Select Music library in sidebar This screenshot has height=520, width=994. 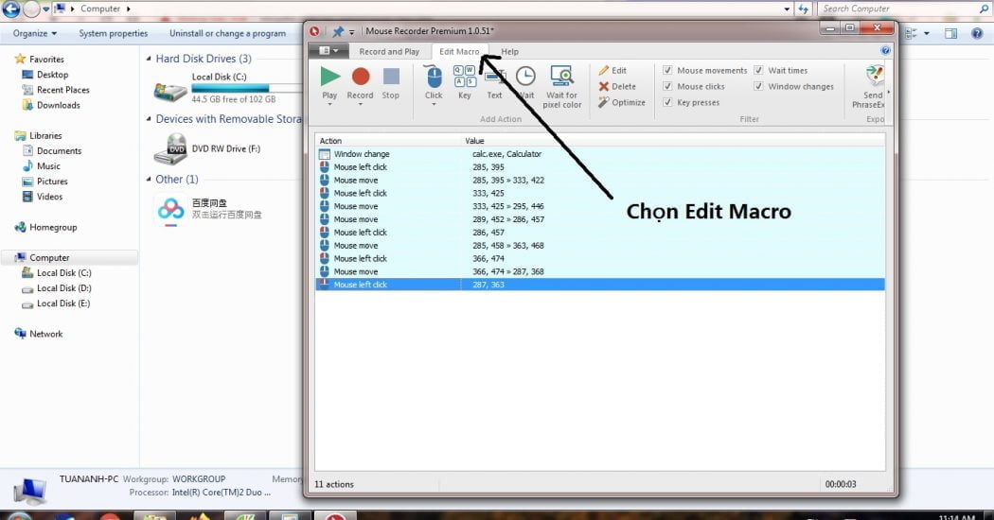coord(48,166)
